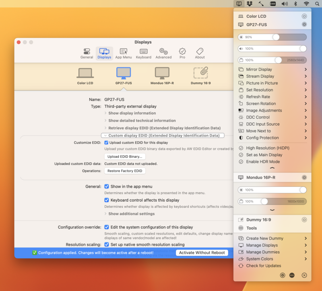The width and height of the screenshot is (322, 291).
Task: Toggle Keyboard control affects this display checkbox
Action: click(x=106, y=200)
